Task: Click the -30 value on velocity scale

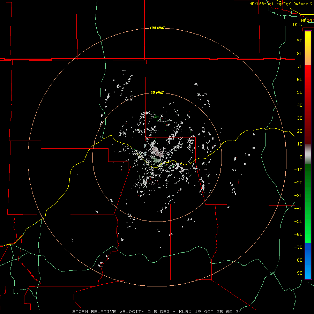Action: click(x=298, y=196)
